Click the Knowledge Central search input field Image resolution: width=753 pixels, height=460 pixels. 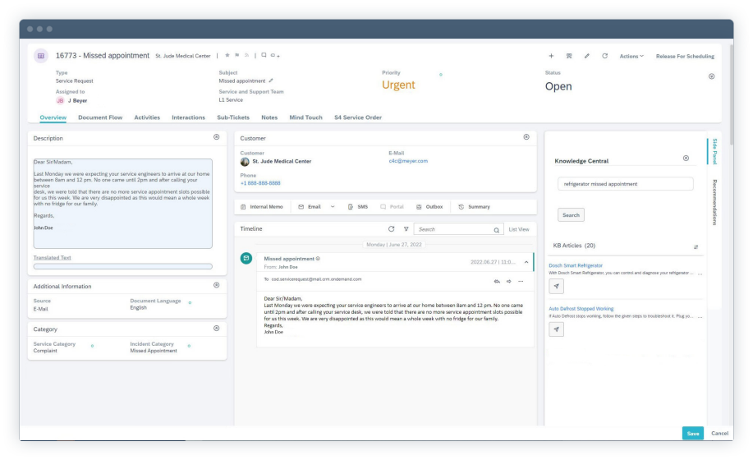(x=625, y=184)
